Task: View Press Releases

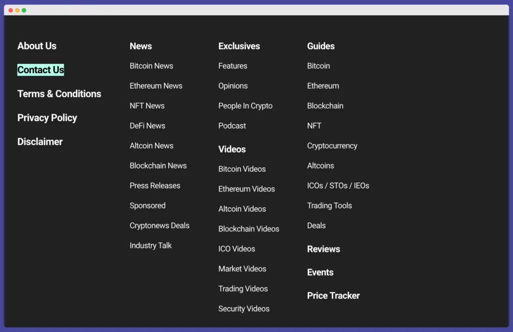Action: (x=155, y=185)
